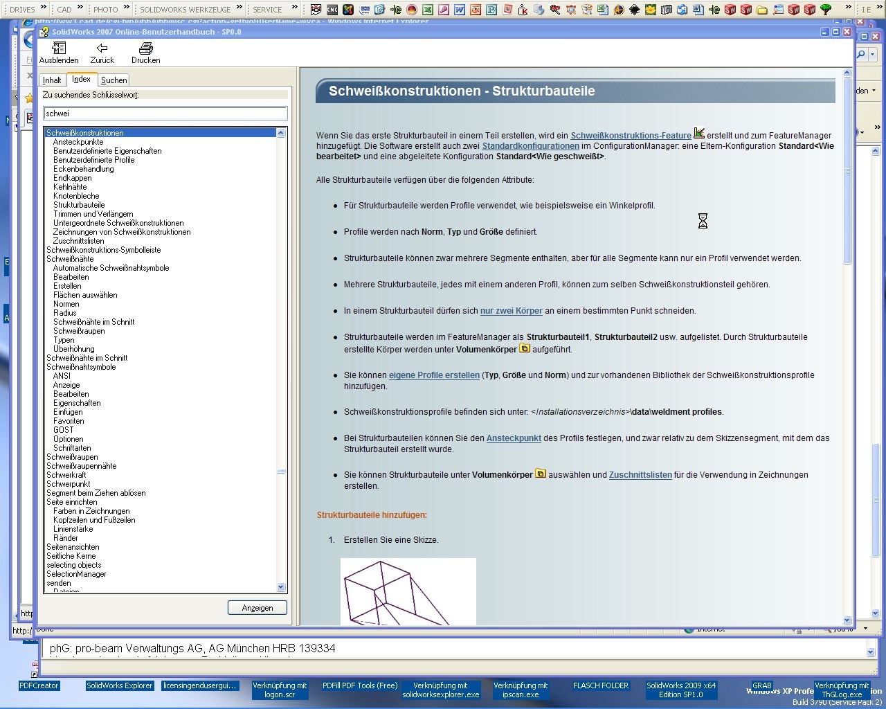Select Endkappen in the index list

(73, 178)
